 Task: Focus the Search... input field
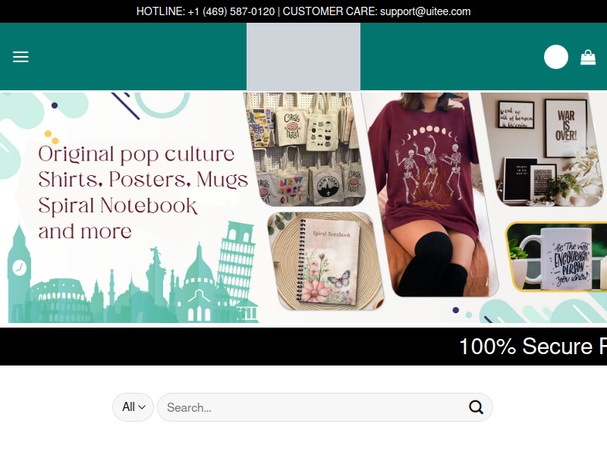(x=311, y=407)
